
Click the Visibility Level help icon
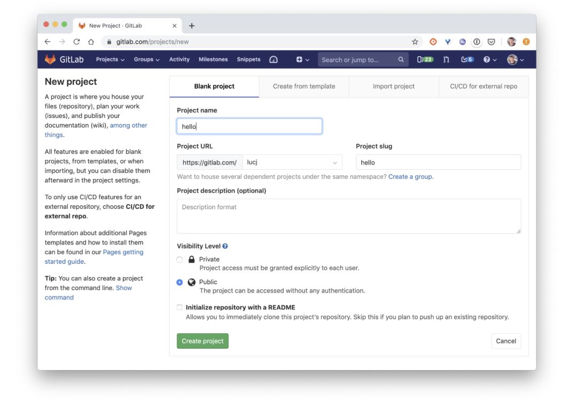[225, 246]
